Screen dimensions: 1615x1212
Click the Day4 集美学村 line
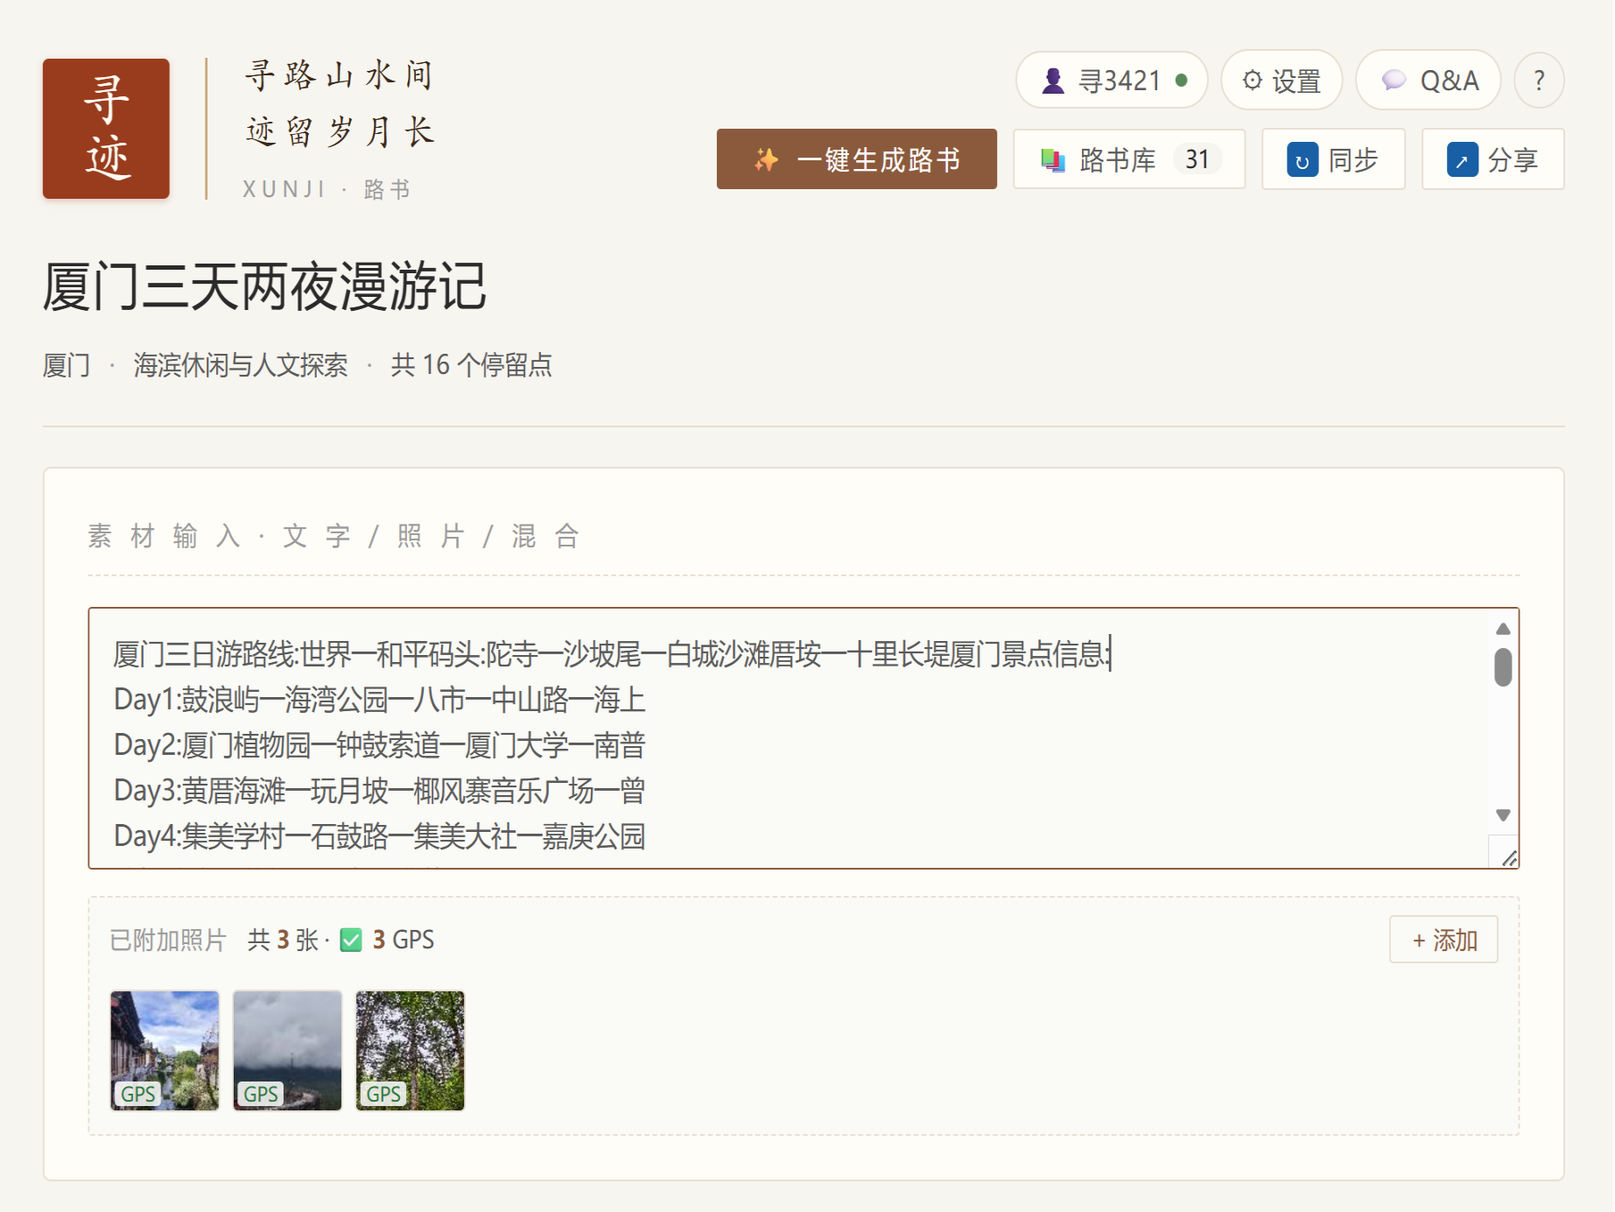[x=380, y=836]
